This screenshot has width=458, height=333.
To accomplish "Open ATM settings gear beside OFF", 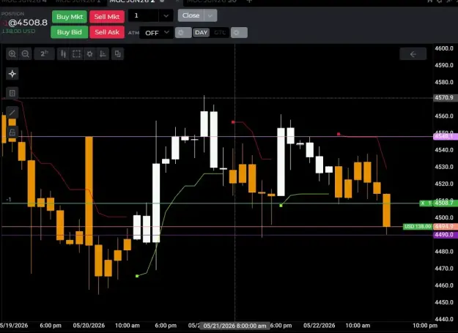I will [183, 33].
